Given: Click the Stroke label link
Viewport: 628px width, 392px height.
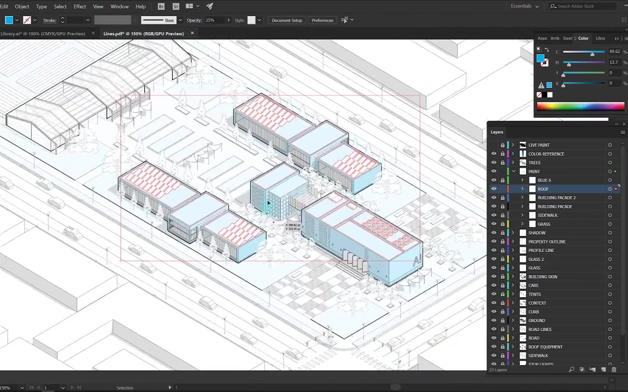Looking at the screenshot, I should coord(50,20).
